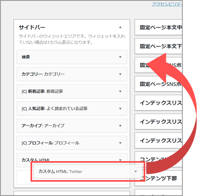Screen dimensions: 197x196
Task: Open the コンテンツ下部 widget area
Action: click(x=159, y=178)
